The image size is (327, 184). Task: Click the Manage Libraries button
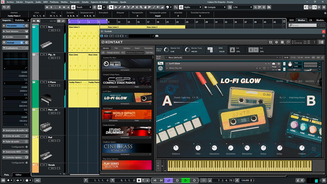point(113,52)
